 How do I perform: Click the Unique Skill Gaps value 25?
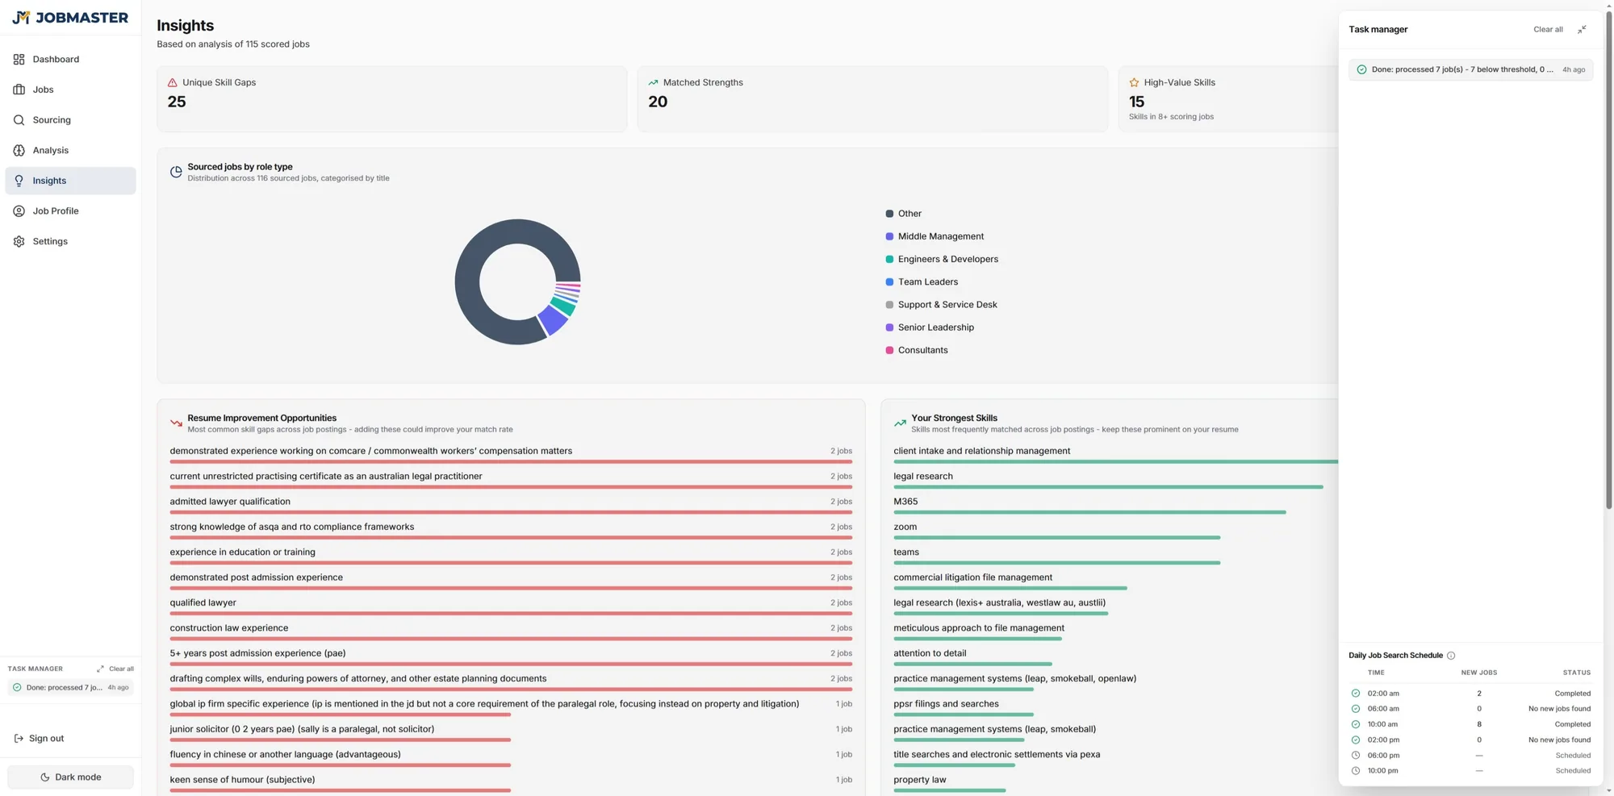(x=177, y=102)
